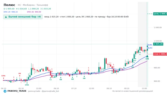The height and width of the screenshot is (94, 167).
Task: Click the 23,6% Fibonacci level label
Action: 150,45
